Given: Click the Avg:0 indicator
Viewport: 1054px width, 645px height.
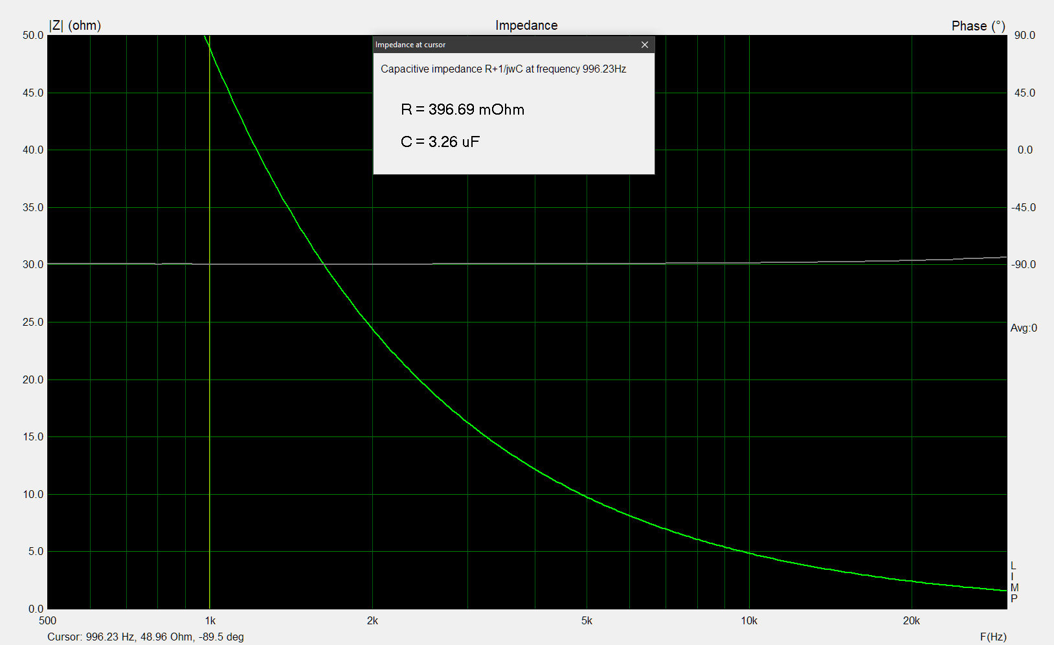Looking at the screenshot, I should pyautogui.click(x=1023, y=328).
